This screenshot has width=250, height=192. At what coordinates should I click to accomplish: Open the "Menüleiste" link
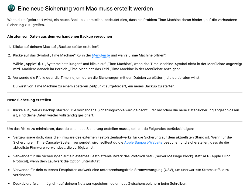click(101, 55)
